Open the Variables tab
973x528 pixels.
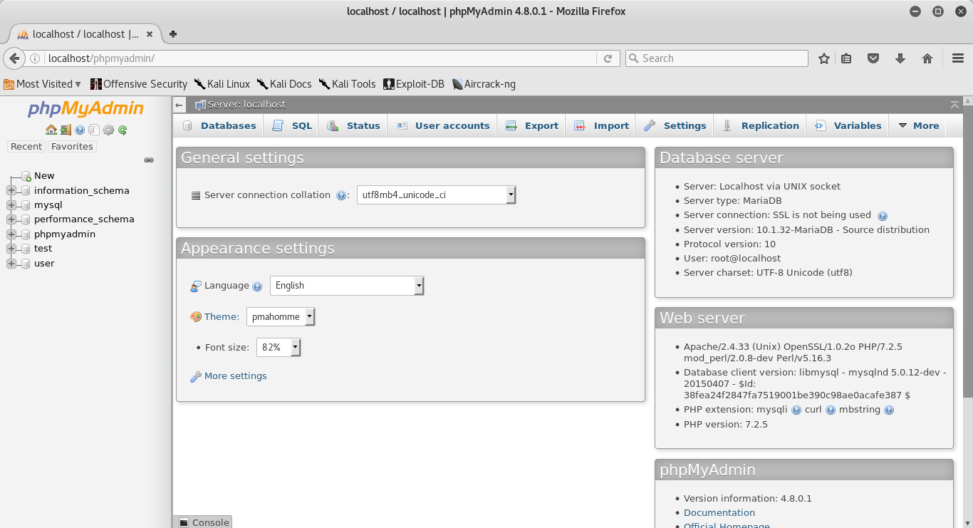coord(848,125)
